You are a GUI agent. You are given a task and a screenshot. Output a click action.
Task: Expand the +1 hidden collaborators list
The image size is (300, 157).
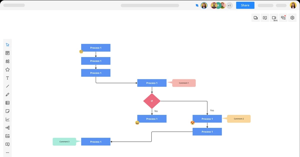pos(229,5)
